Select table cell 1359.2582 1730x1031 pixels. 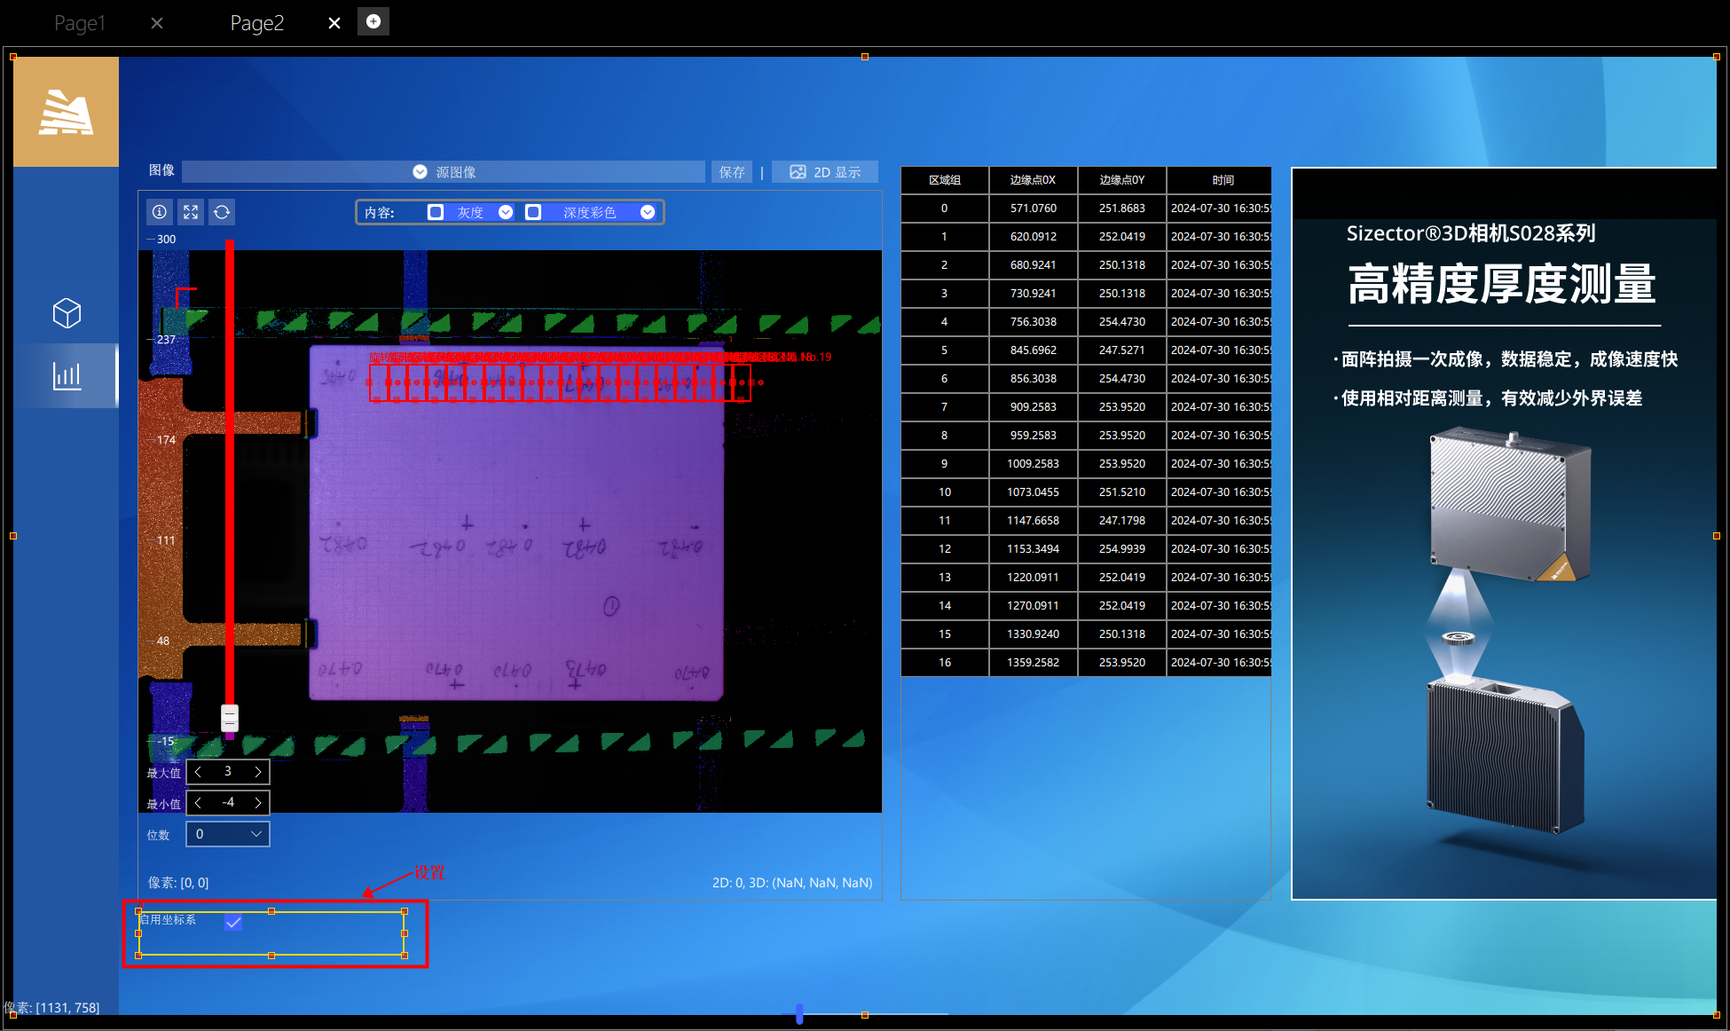pos(1034,663)
